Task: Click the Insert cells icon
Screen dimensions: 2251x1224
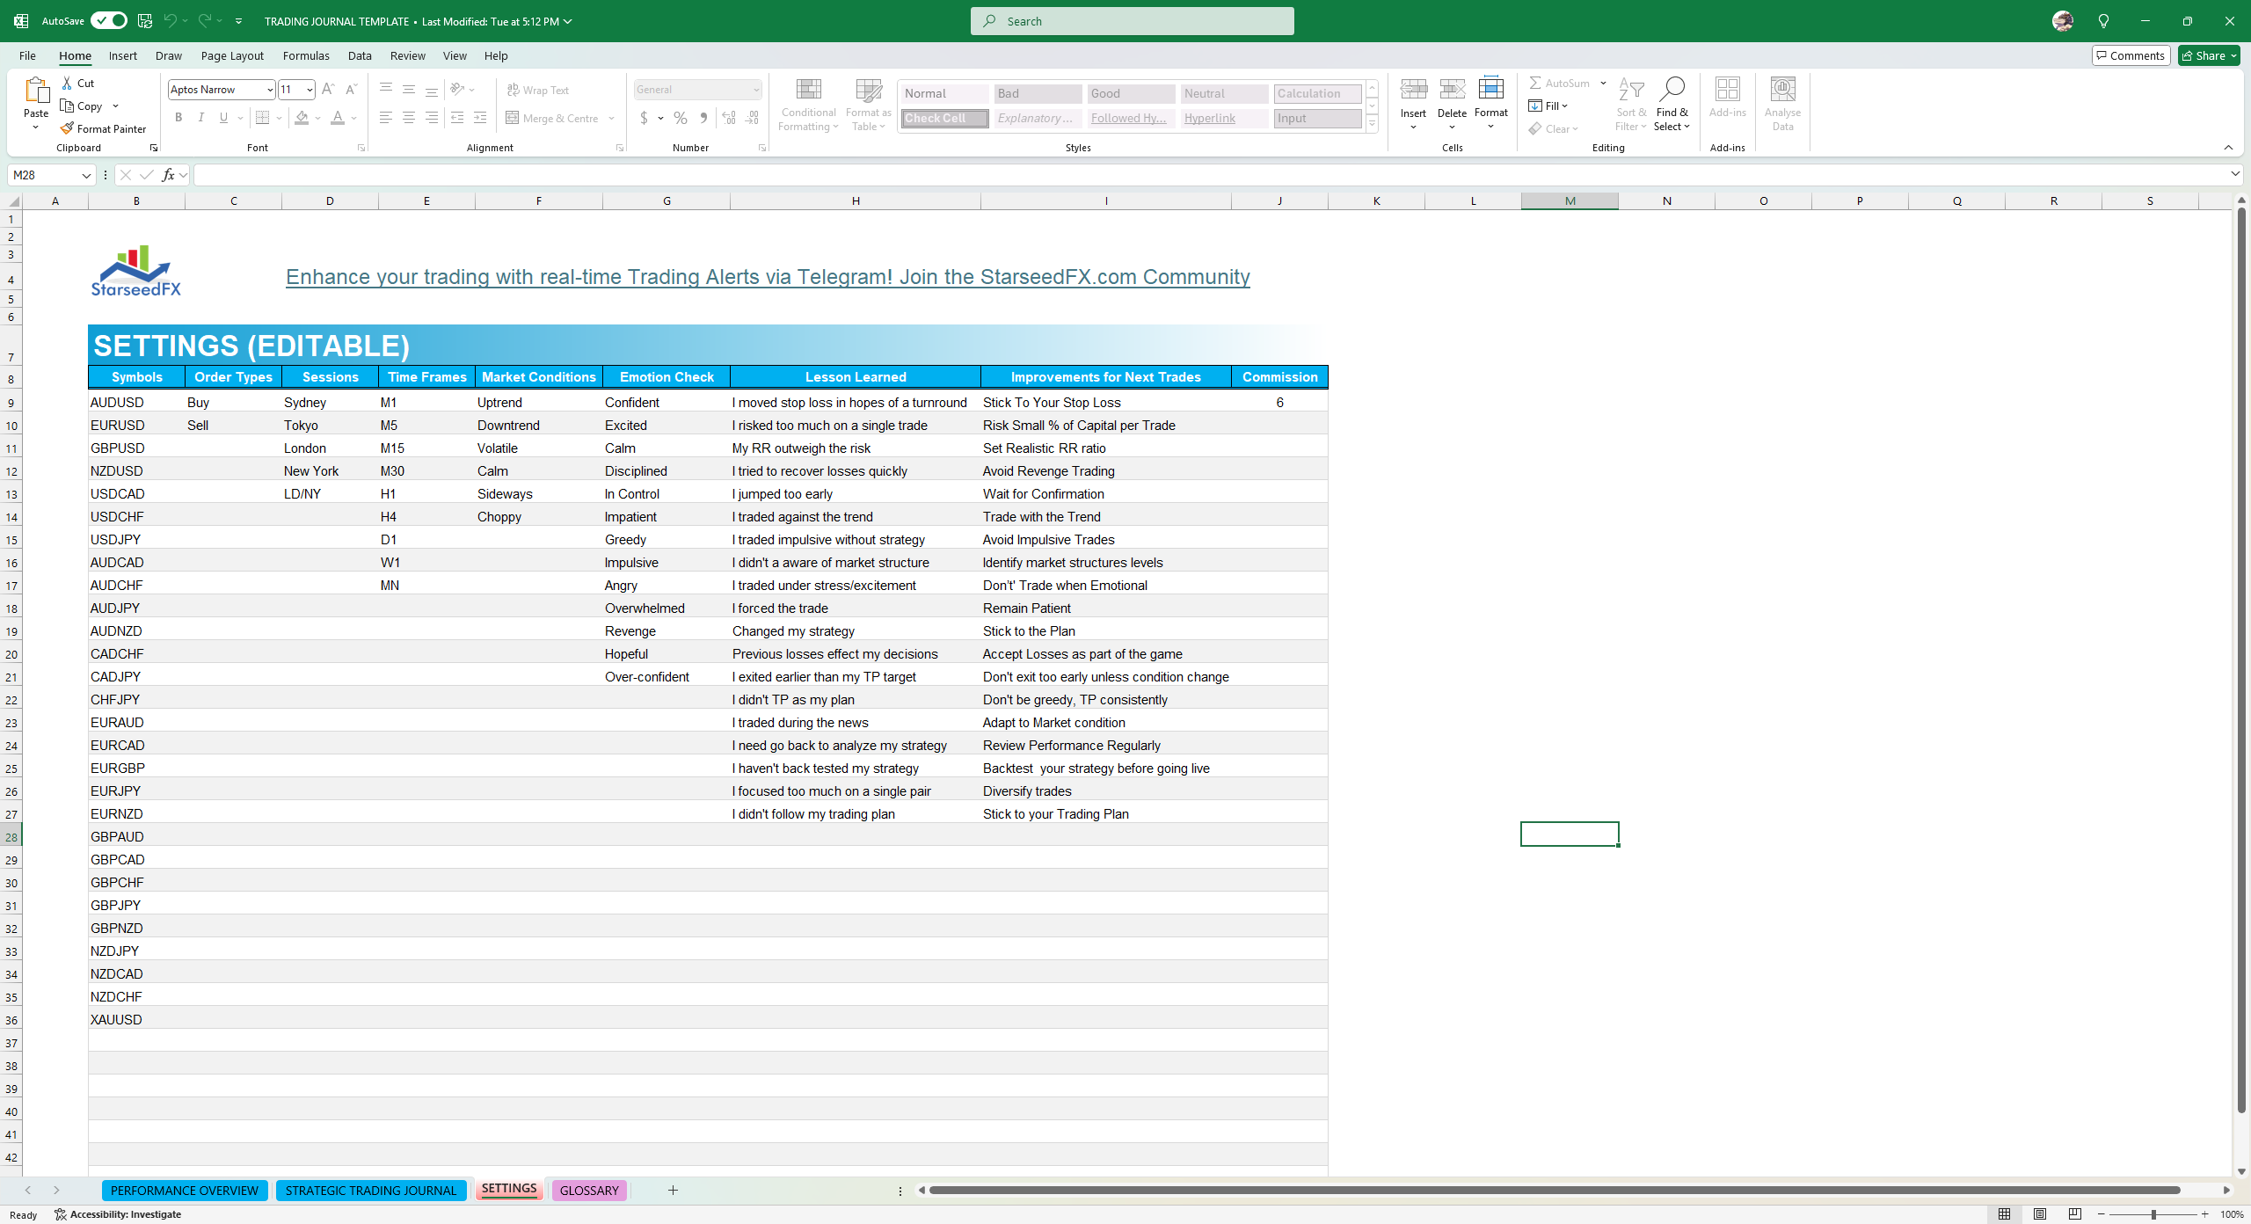Action: coord(1413,90)
